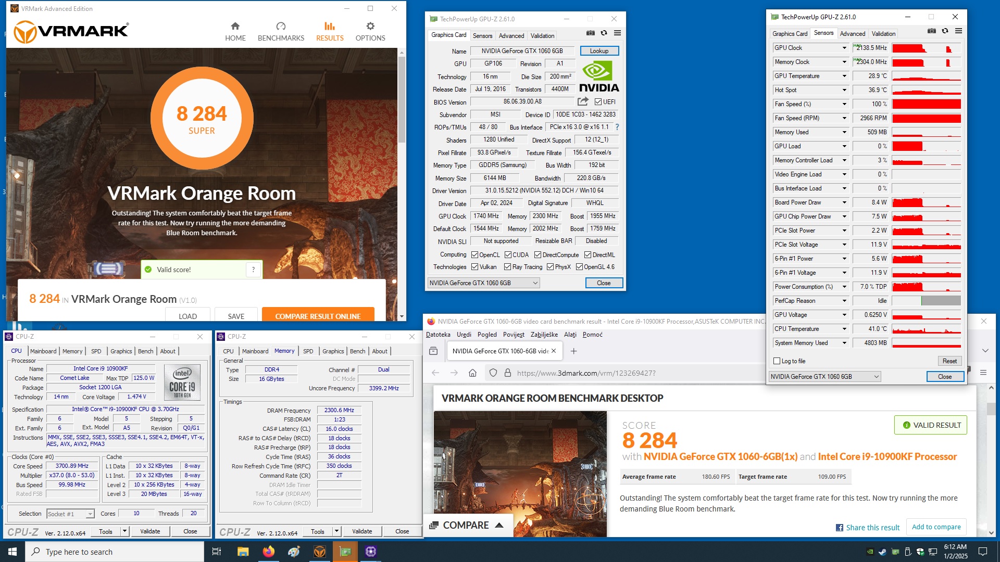Expand the GPU Clock sensor dropdown
Screen dimensions: 1000x562
(x=844, y=48)
